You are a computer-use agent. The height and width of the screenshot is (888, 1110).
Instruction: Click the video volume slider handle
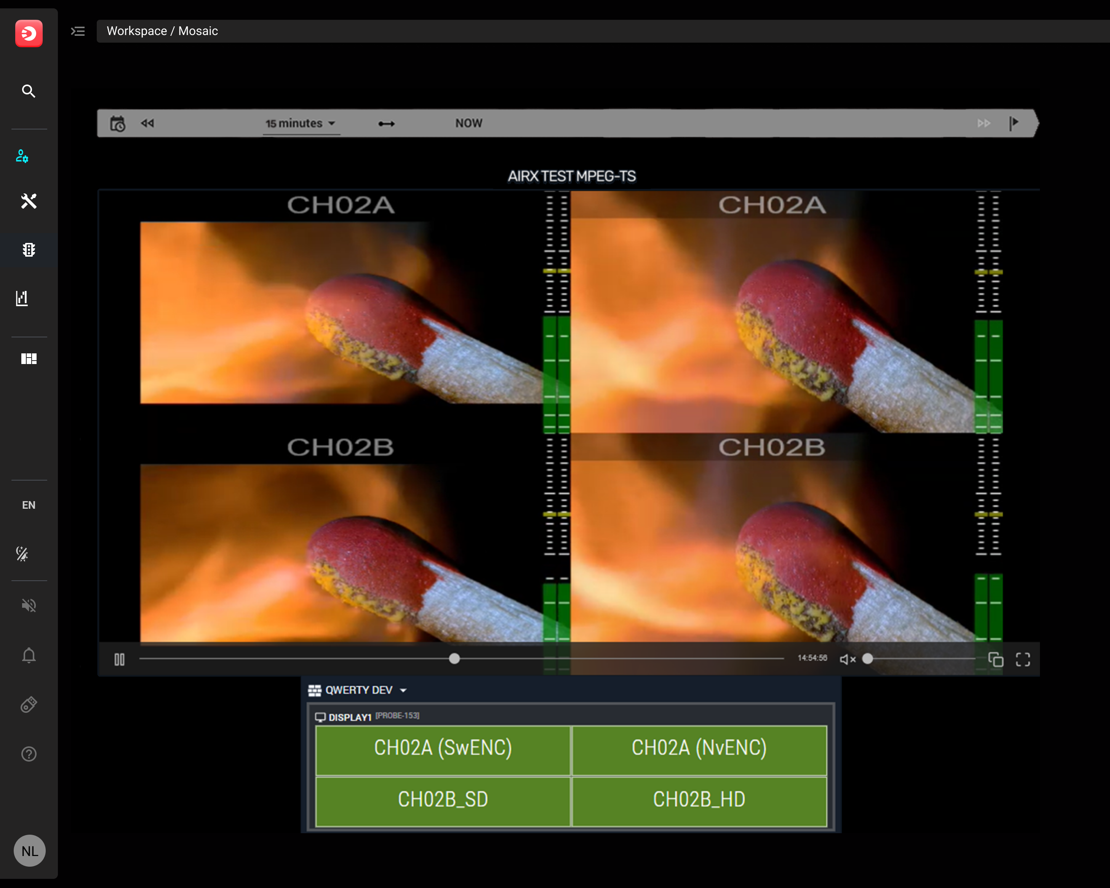(x=867, y=659)
